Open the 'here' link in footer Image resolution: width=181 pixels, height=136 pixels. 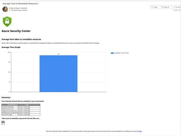pyautogui.click(x=140, y=131)
